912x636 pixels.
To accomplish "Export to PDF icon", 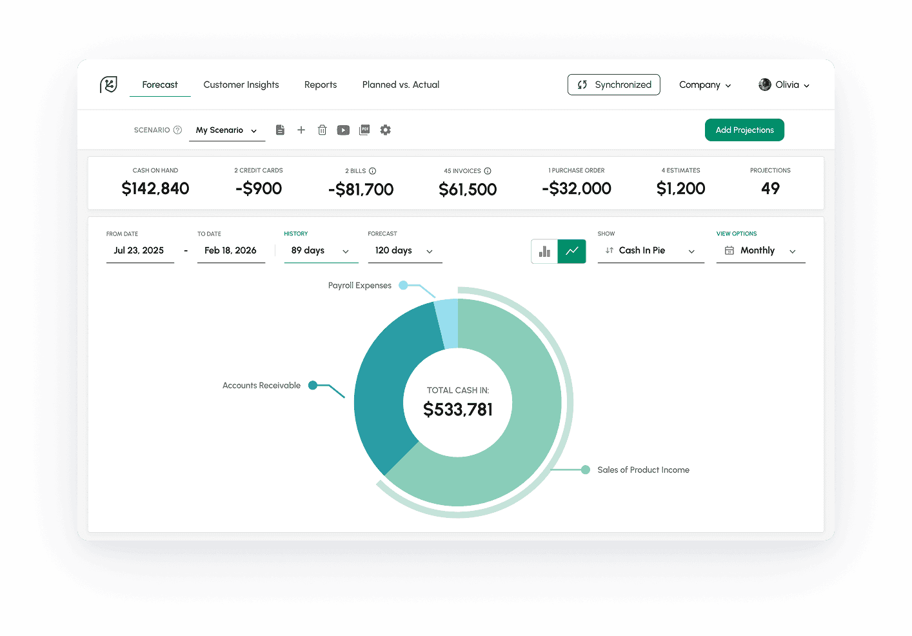I will click(364, 130).
